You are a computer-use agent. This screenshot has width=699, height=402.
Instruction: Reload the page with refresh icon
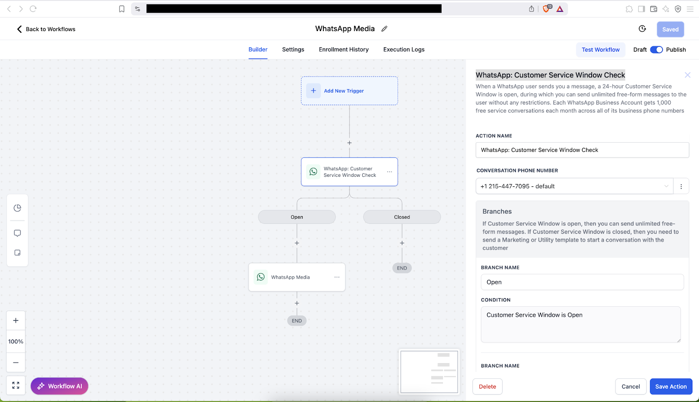[x=33, y=9]
